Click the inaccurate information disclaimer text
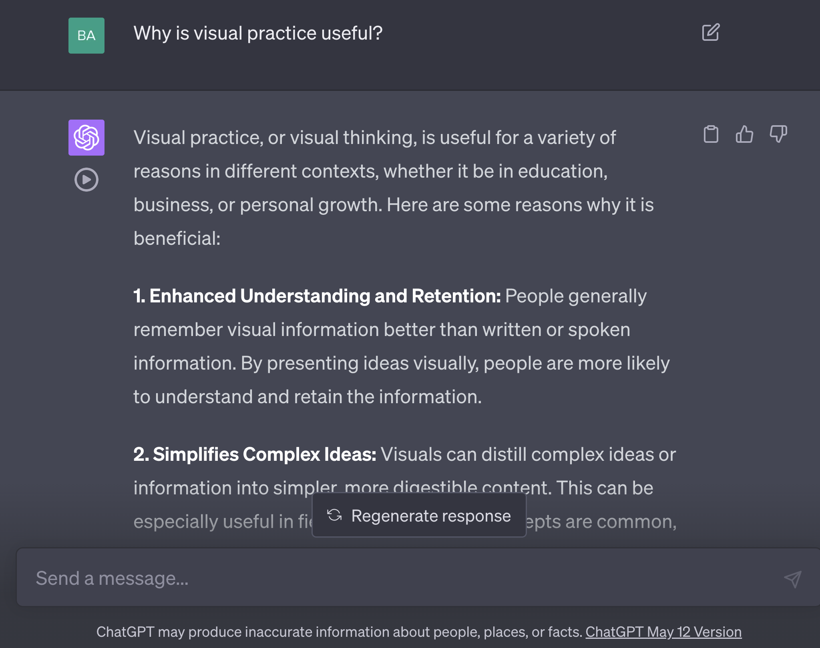The height and width of the screenshot is (648, 820). click(x=339, y=632)
